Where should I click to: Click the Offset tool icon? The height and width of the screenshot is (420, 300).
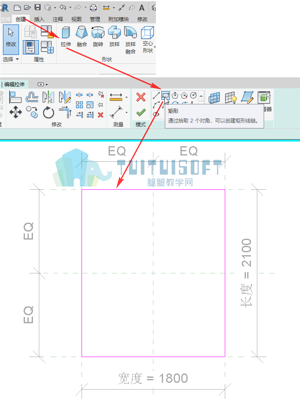32,97
